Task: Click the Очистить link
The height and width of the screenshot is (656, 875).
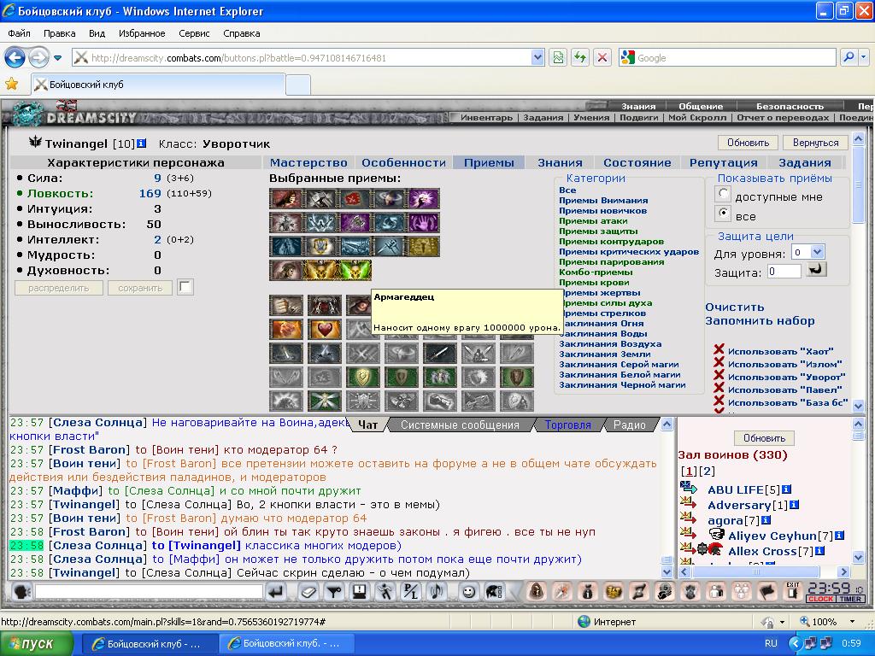Action: [x=734, y=307]
